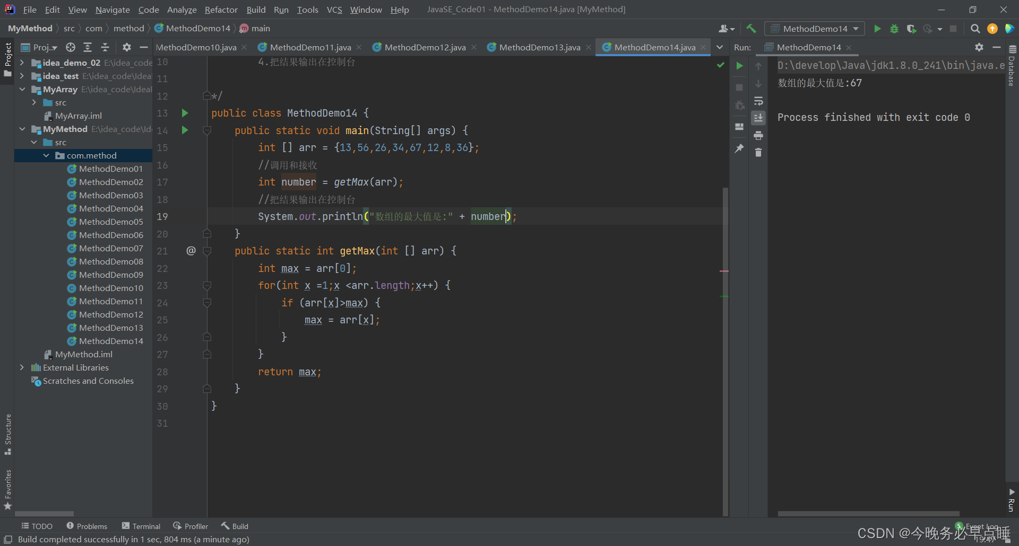Start debugging with the bug icon

894,29
